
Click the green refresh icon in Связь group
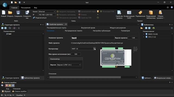click(98, 18)
